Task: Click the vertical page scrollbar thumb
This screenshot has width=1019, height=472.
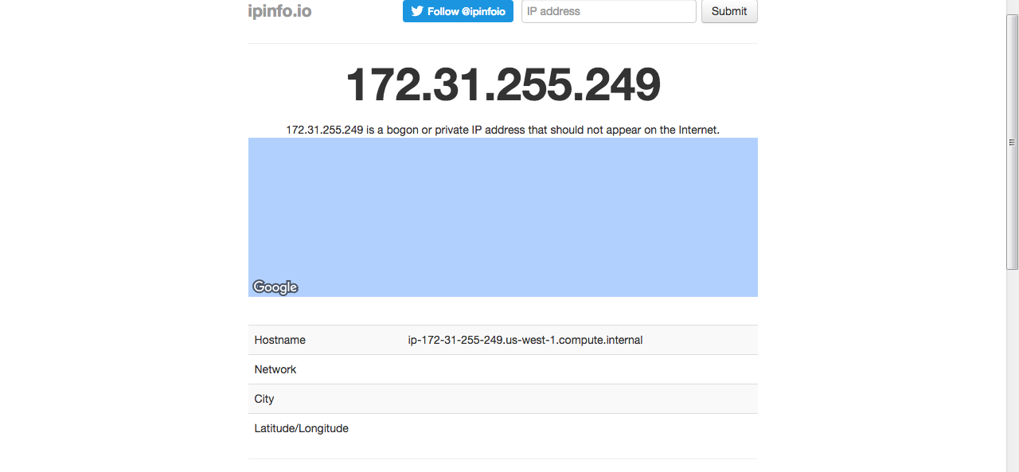Action: (1012, 142)
